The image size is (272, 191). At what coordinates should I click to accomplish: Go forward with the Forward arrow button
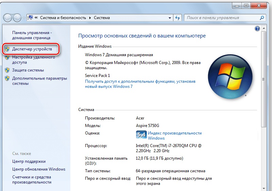point(17,18)
